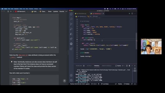Open the editor More Actions ellipsis

[135, 13]
